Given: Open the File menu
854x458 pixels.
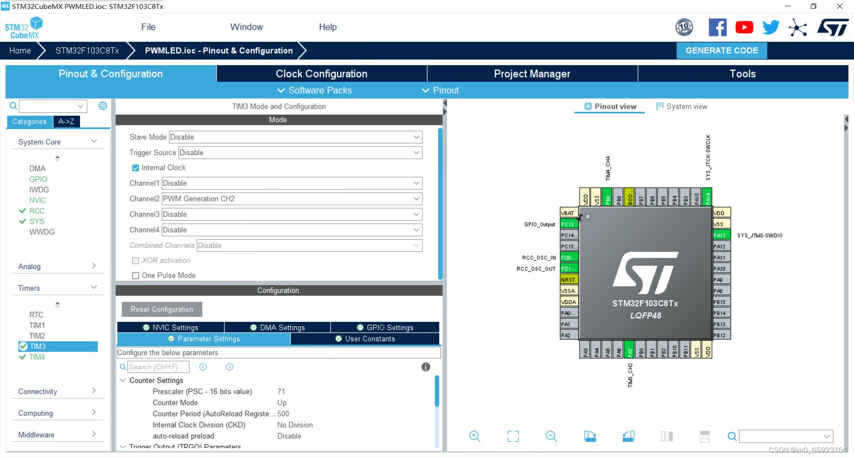Looking at the screenshot, I should click(148, 27).
